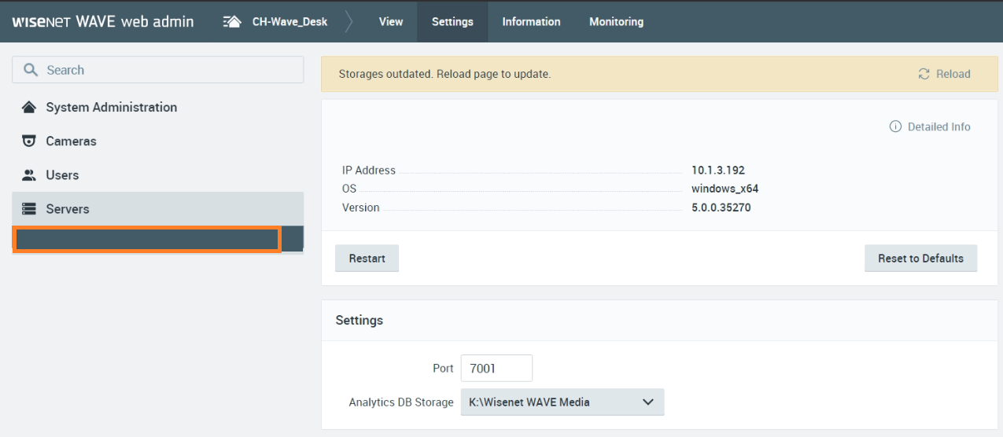The image size is (1003, 437).
Task: Click the Restart button
Action: 367,258
